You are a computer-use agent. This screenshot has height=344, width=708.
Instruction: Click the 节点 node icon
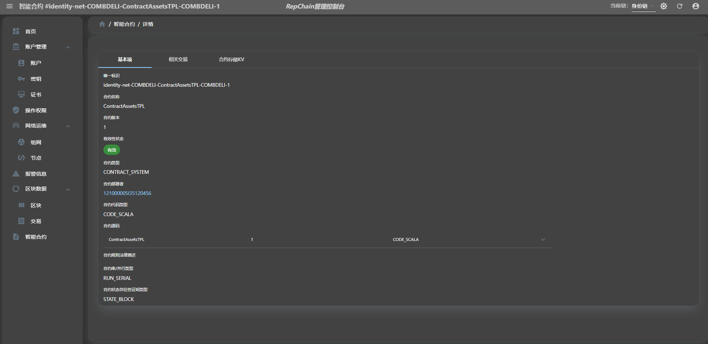(21, 158)
